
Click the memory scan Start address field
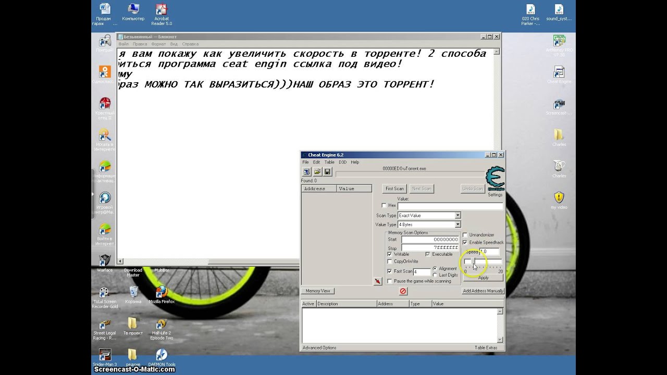click(430, 240)
